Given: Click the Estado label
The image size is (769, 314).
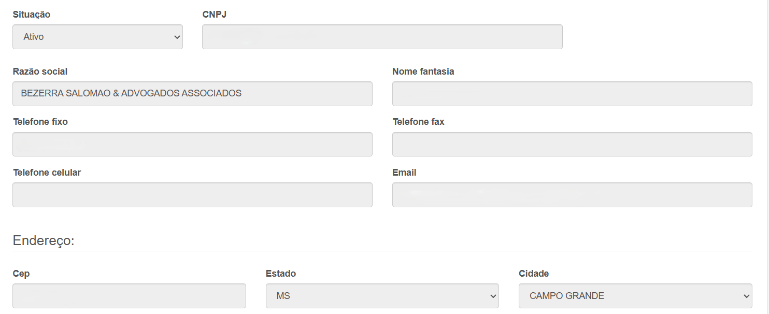Looking at the screenshot, I should click(281, 273).
